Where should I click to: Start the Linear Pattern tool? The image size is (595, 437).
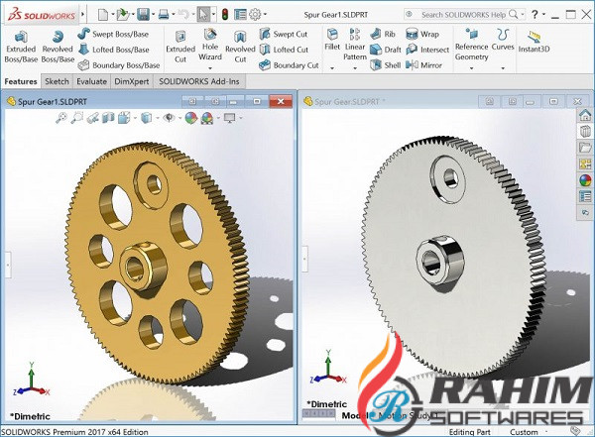click(355, 44)
